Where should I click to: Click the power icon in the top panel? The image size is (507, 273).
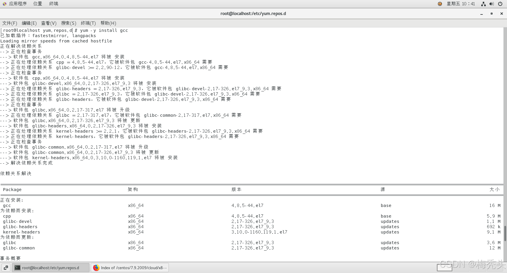coord(500,4)
